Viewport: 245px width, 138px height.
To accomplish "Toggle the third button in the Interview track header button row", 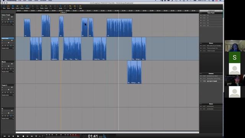I will (8, 46).
